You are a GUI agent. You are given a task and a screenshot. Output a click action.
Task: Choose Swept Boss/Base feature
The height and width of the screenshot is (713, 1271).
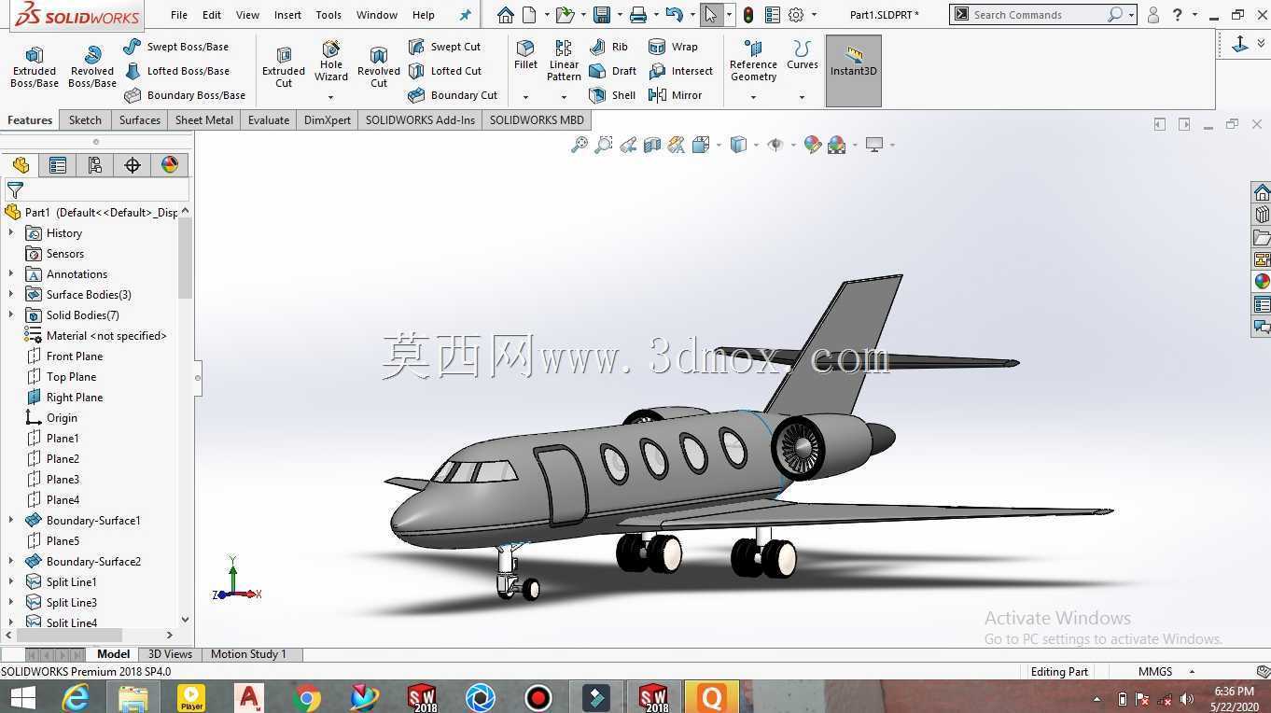coord(176,47)
